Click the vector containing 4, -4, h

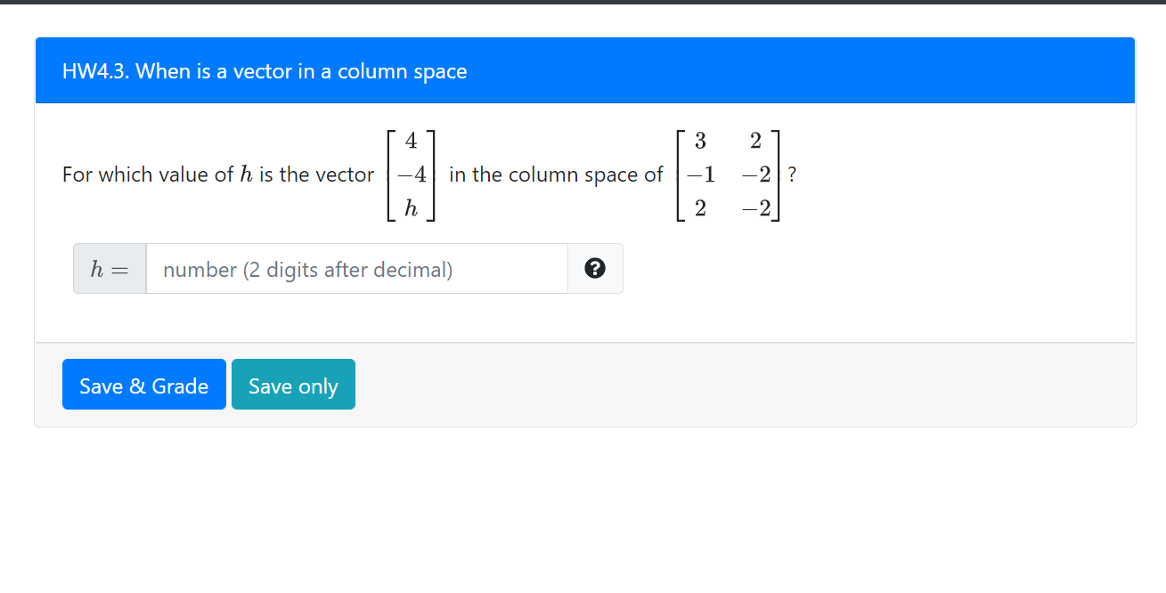(x=410, y=175)
